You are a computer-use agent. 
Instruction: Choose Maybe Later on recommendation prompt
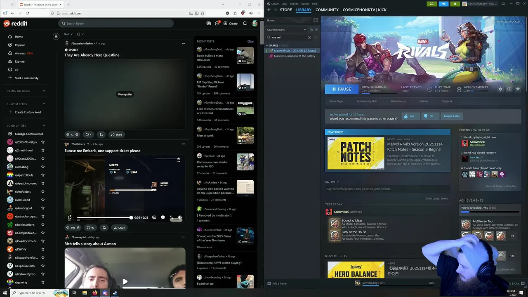[452, 116]
